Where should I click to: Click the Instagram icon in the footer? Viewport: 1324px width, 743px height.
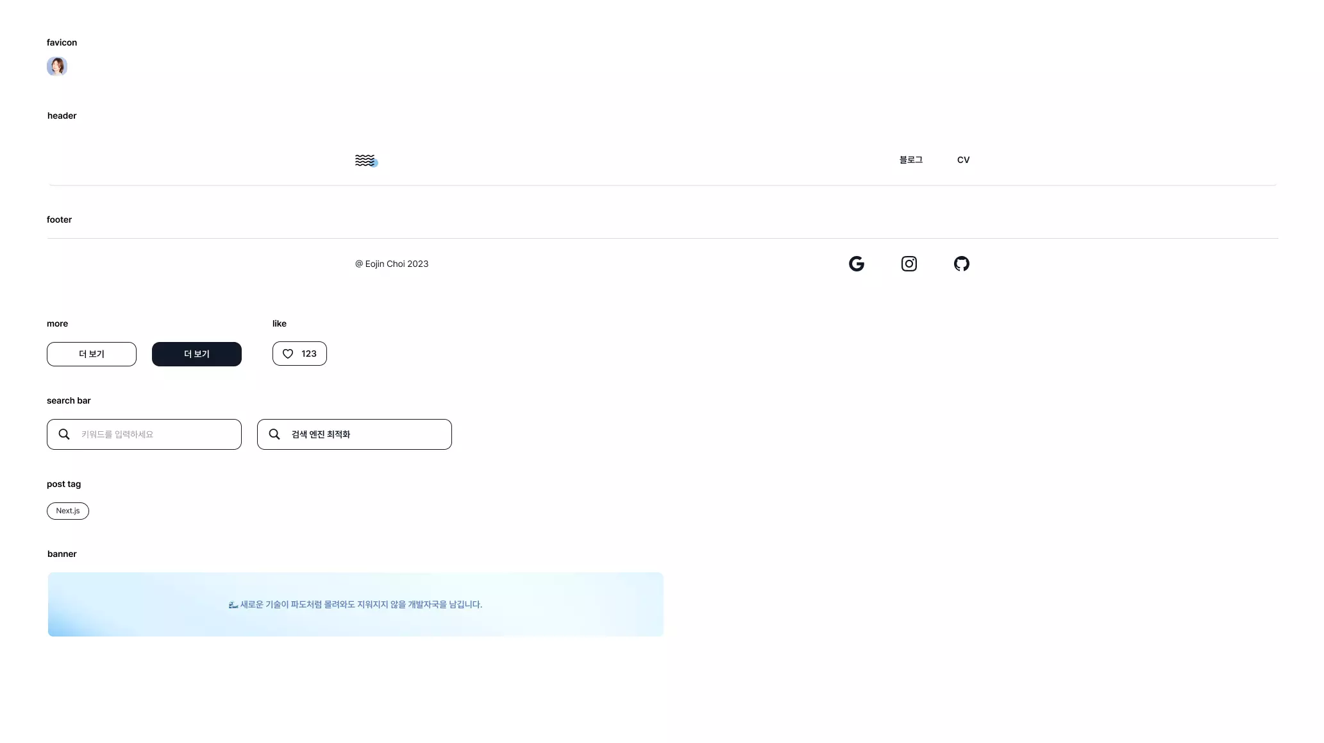(x=909, y=263)
